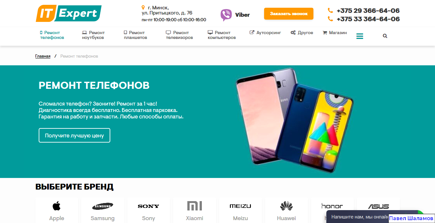The width and height of the screenshot is (435, 223).
Task: Go to Ремонт телевизоров section
Action: (x=179, y=35)
